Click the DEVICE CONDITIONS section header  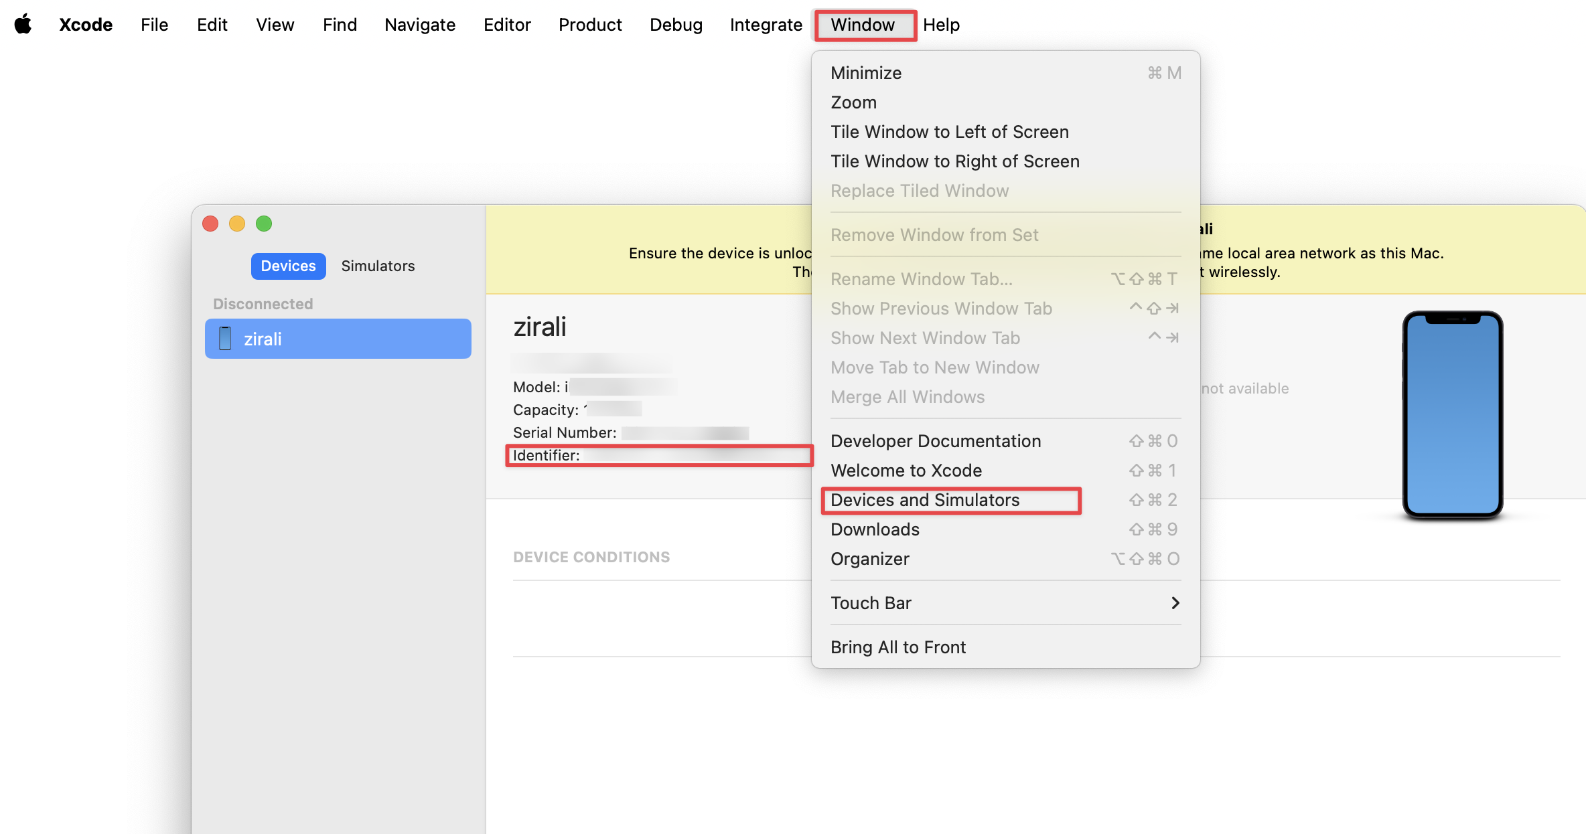coord(591,557)
